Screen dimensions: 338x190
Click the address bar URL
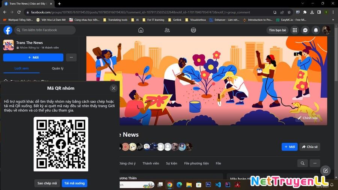pos(140,12)
